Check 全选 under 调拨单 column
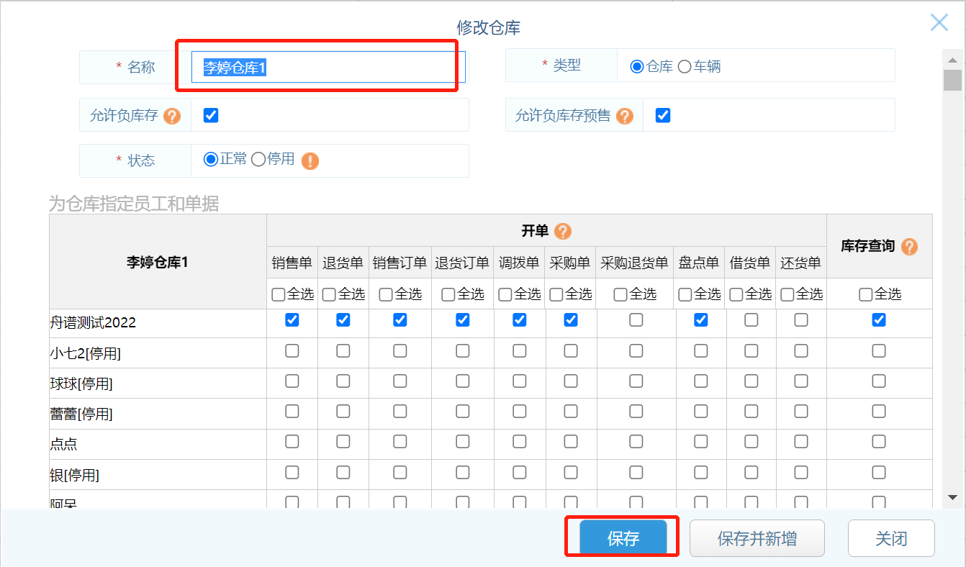This screenshot has width=966, height=567. point(505,294)
